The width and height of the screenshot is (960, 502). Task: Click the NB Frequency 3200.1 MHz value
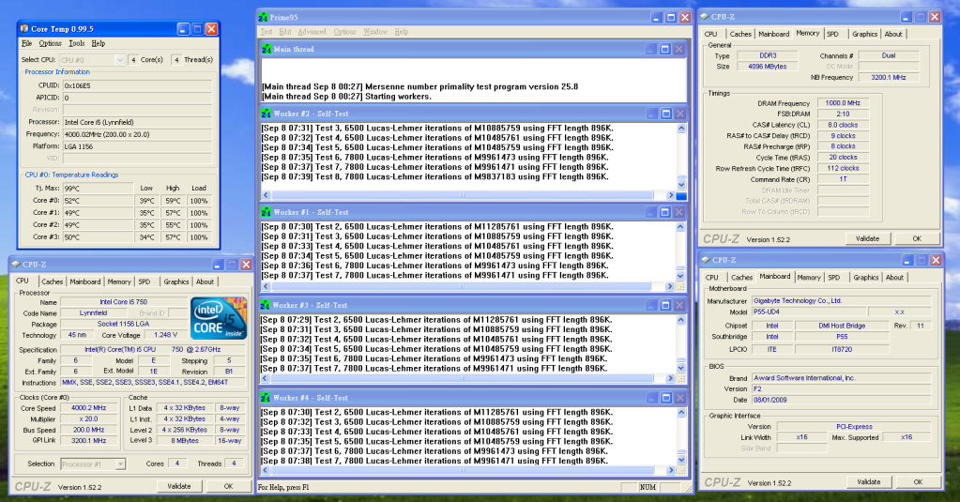tap(889, 77)
